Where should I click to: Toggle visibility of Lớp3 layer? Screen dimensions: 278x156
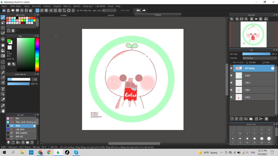point(231,83)
